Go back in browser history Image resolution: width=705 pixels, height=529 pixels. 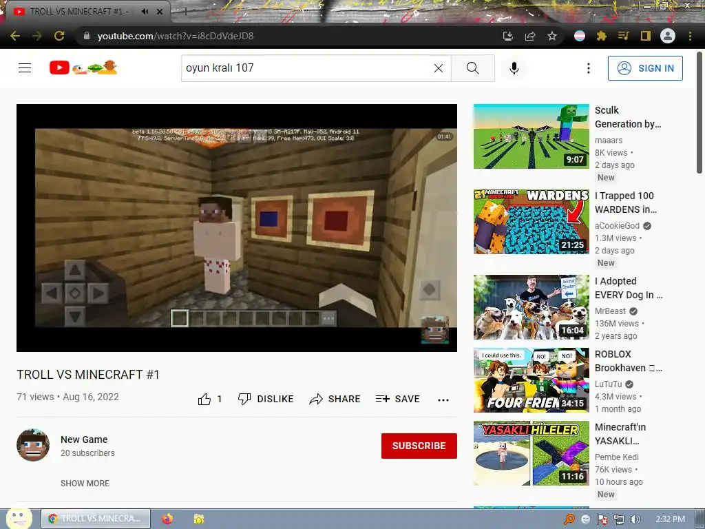[x=15, y=36]
